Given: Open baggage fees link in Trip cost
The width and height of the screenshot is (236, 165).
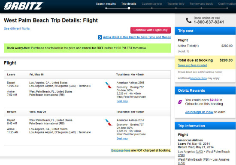Looking at the screenshot, I should 198,78.
